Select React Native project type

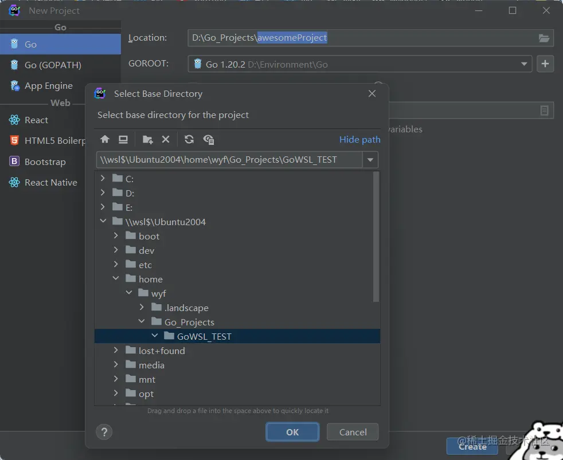tap(42, 182)
